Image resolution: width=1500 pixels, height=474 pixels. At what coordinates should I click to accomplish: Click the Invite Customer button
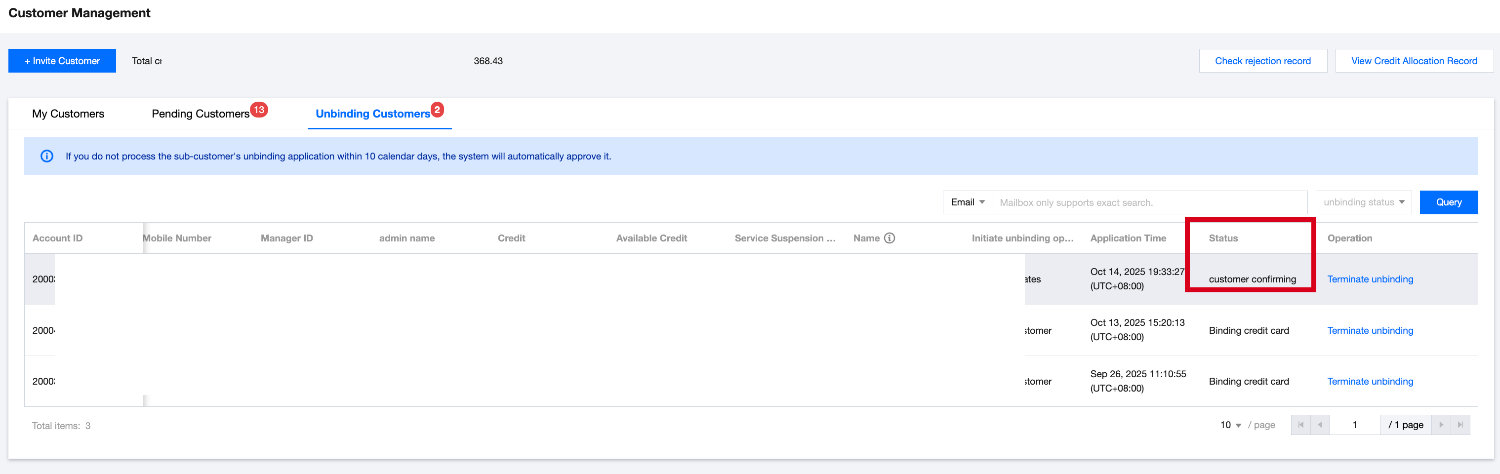pyautogui.click(x=62, y=61)
